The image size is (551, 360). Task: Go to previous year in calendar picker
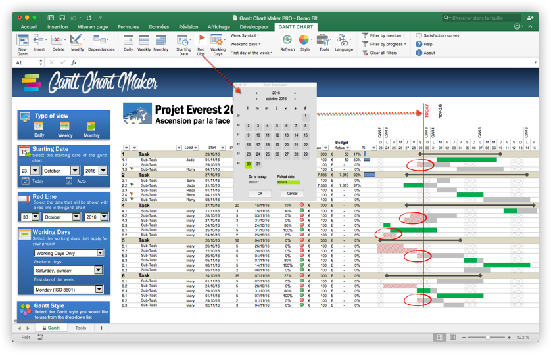[x=256, y=93]
